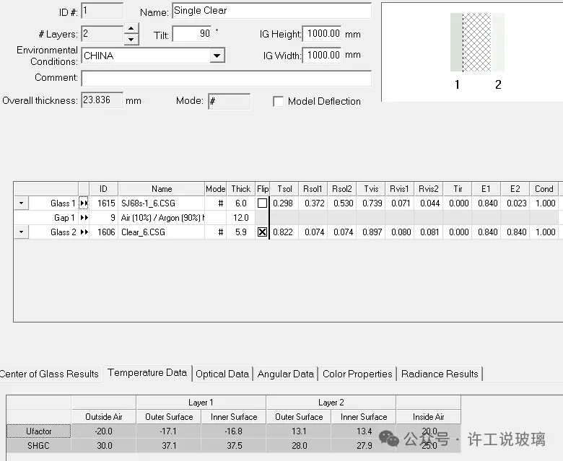Viewport: 563px width, 461px height.
Task: Click the Glass 1 ID cell 1615
Action: (x=103, y=203)
